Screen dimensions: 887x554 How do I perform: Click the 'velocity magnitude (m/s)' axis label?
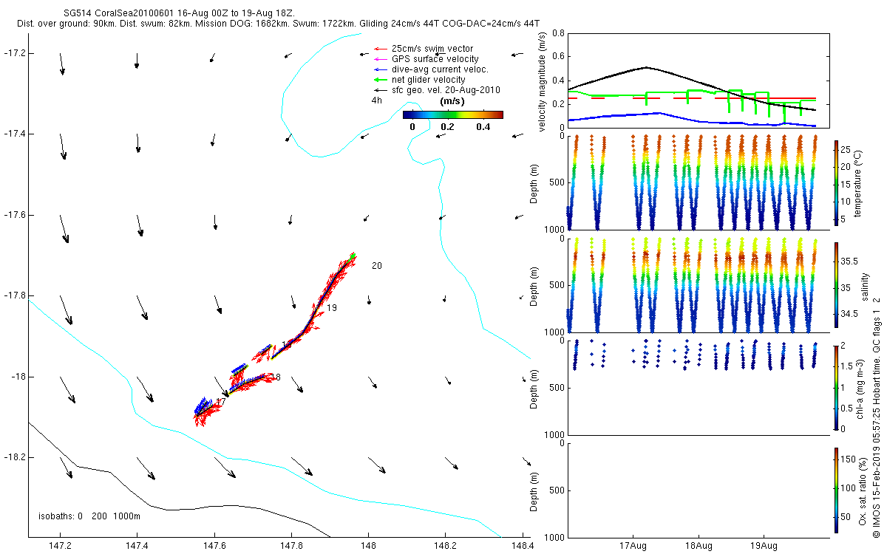(x=542, y=81)
